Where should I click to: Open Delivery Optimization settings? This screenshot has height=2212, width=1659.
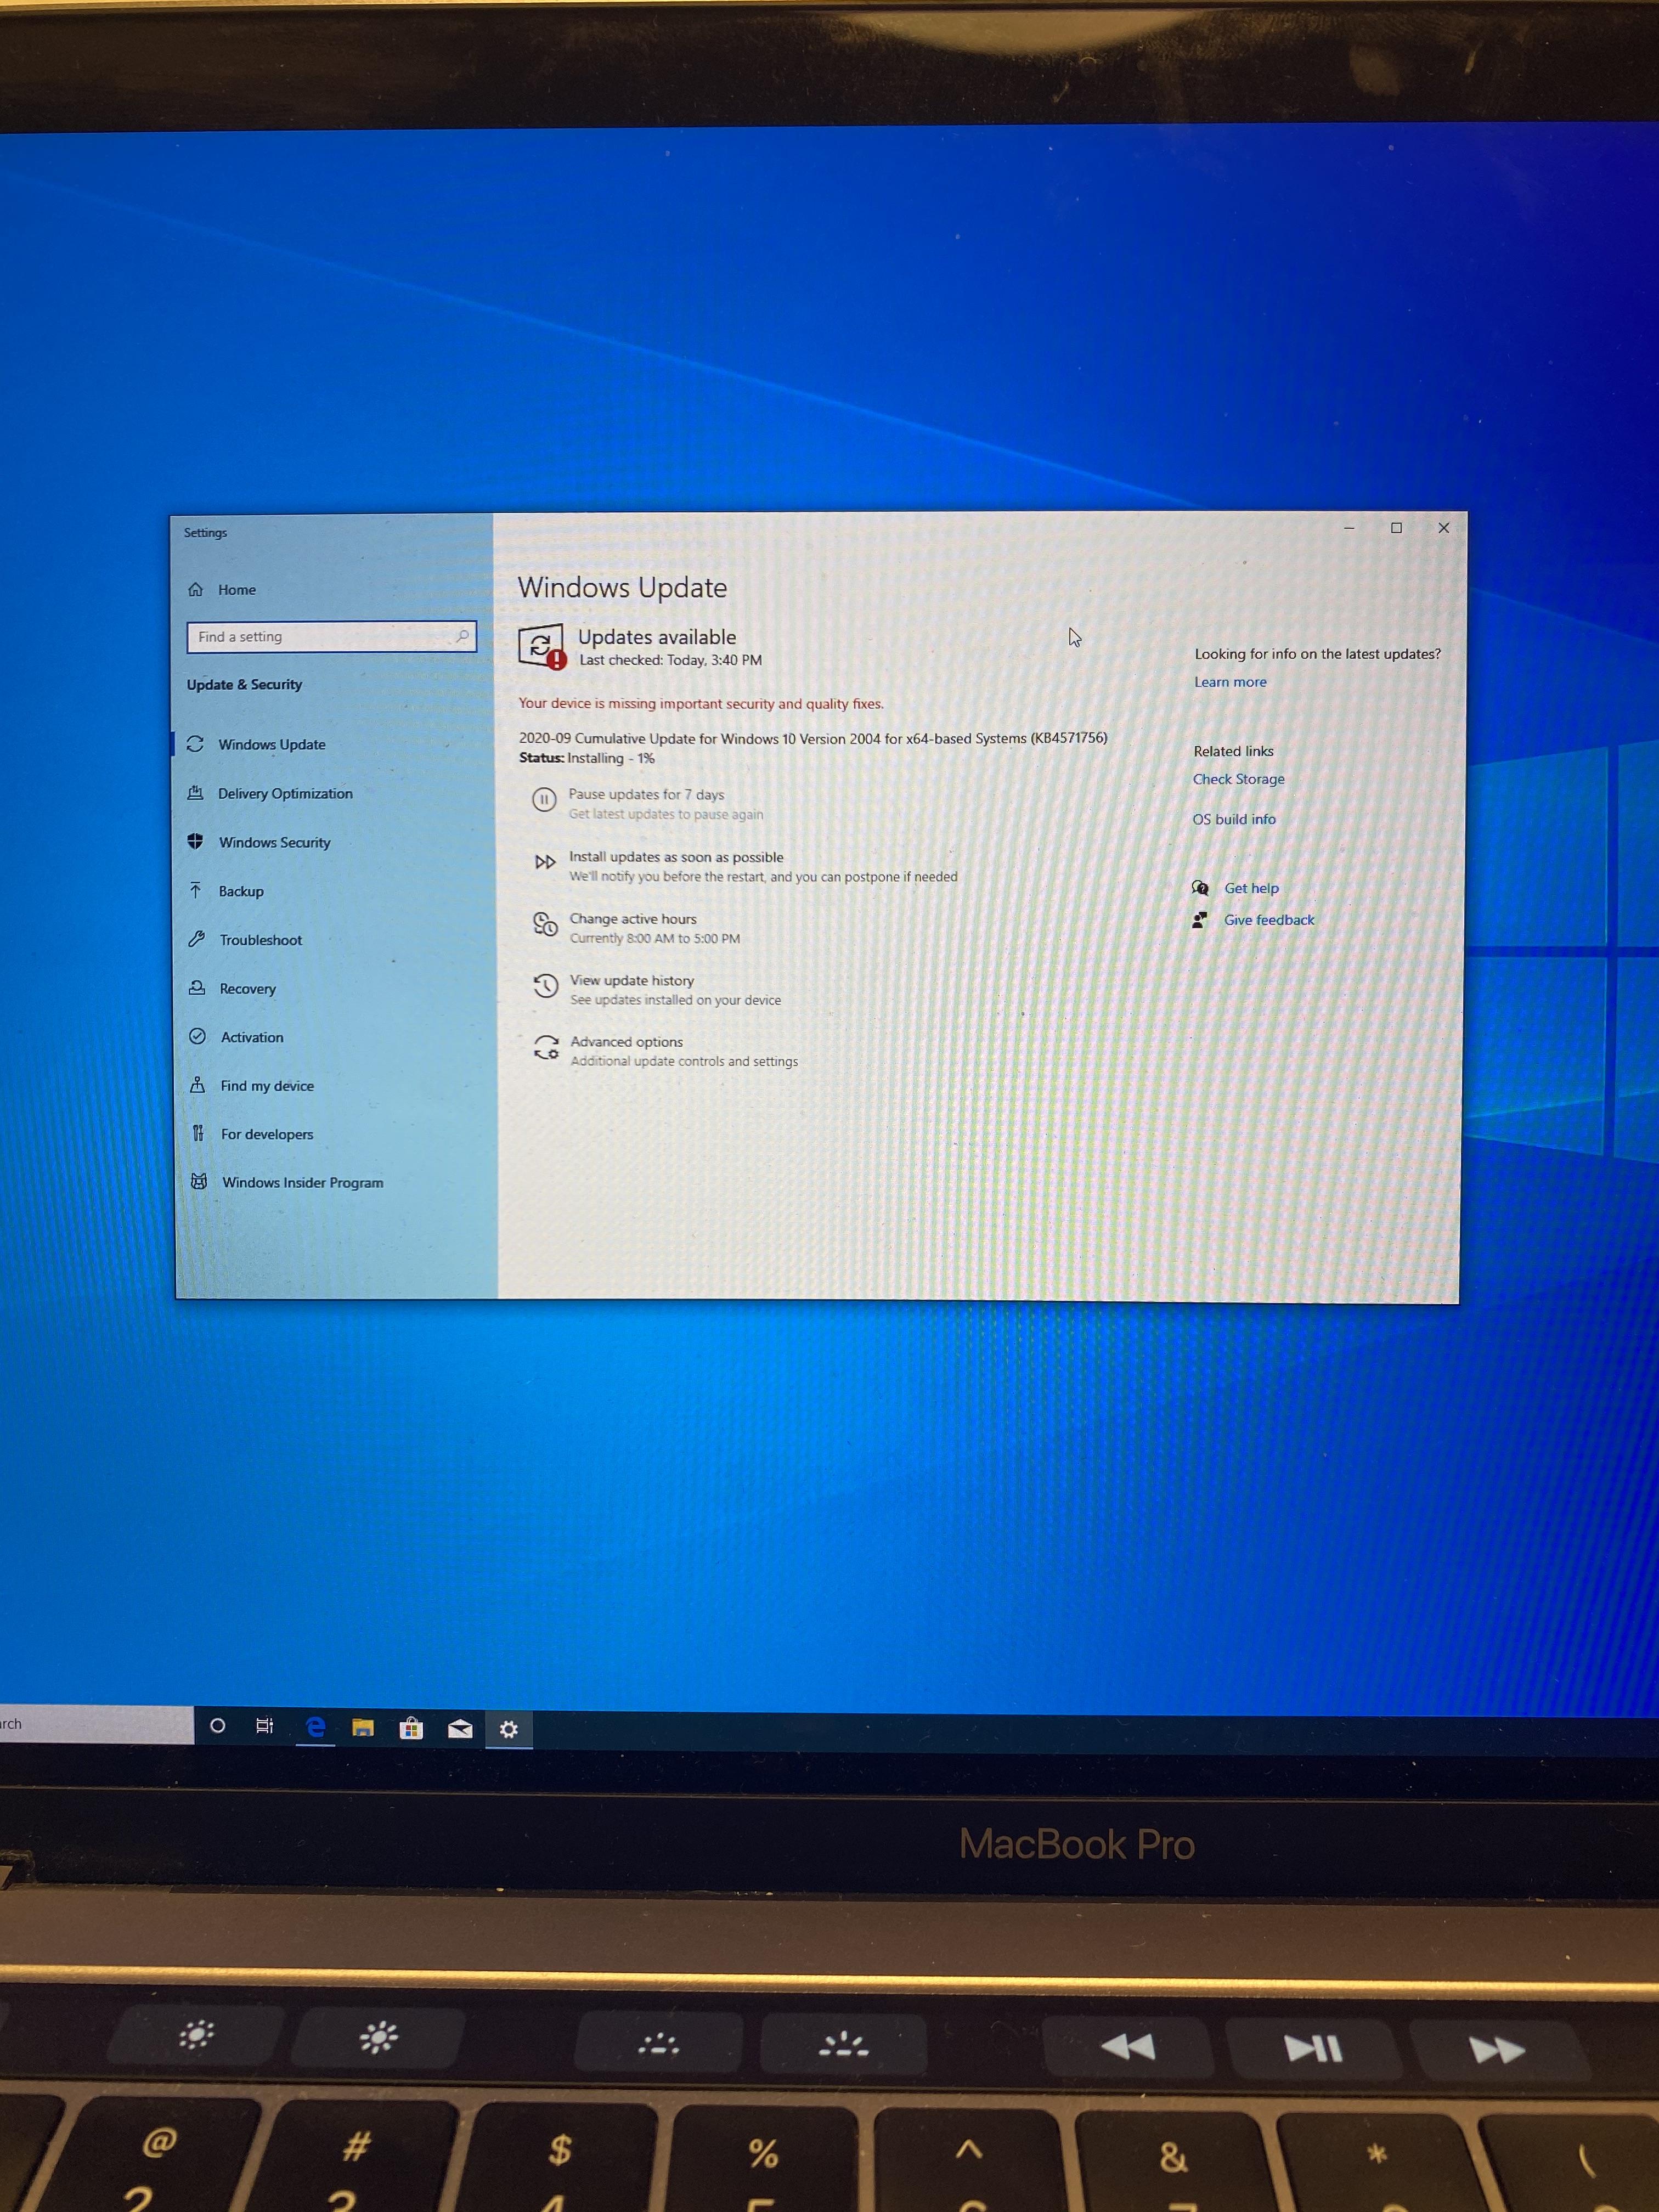tap(285, 793)
